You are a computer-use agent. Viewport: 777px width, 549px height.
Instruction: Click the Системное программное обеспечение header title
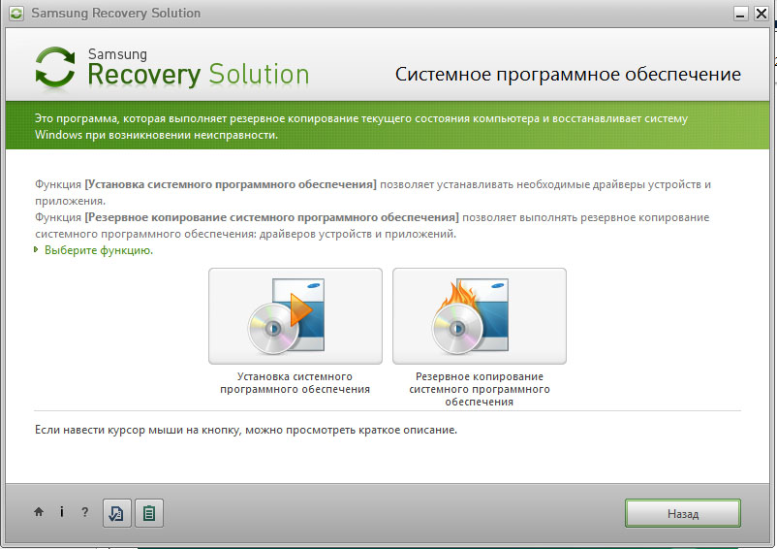click(x=568, y=75)
